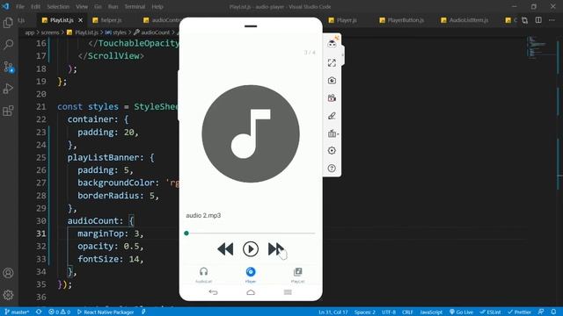Close the PlayList.js editor tab
563x316 pixels.
pyautogui.click(x=80, y=20)
